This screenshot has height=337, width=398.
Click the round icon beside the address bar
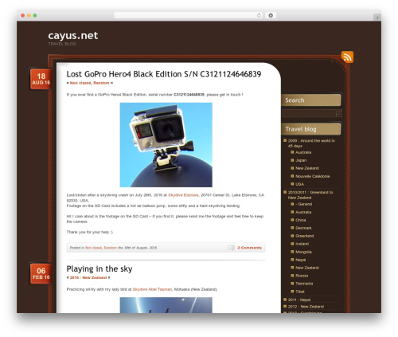[271, 15]
